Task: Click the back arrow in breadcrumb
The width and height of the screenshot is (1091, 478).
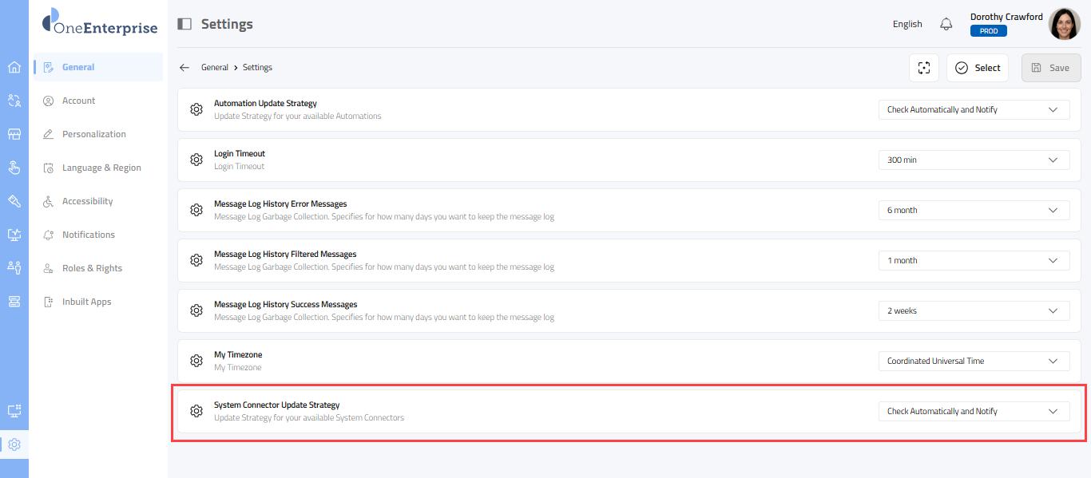Action: [x=184, y=68]
